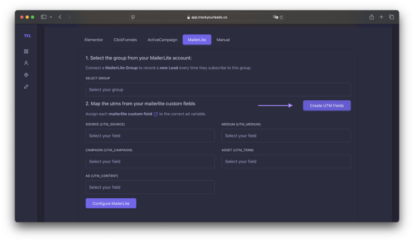Go forward with Safari forward arrow
Screen dimensions: 414x242
click(70, 17)
